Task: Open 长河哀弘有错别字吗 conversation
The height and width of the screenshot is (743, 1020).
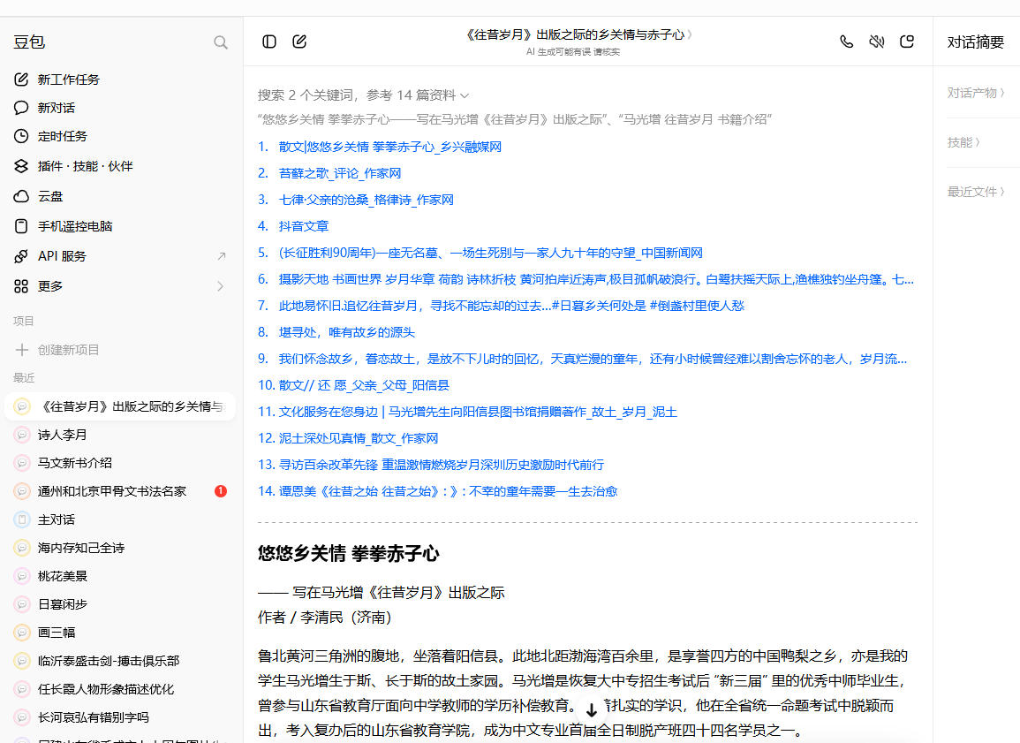Action: (x=121, y=717)
